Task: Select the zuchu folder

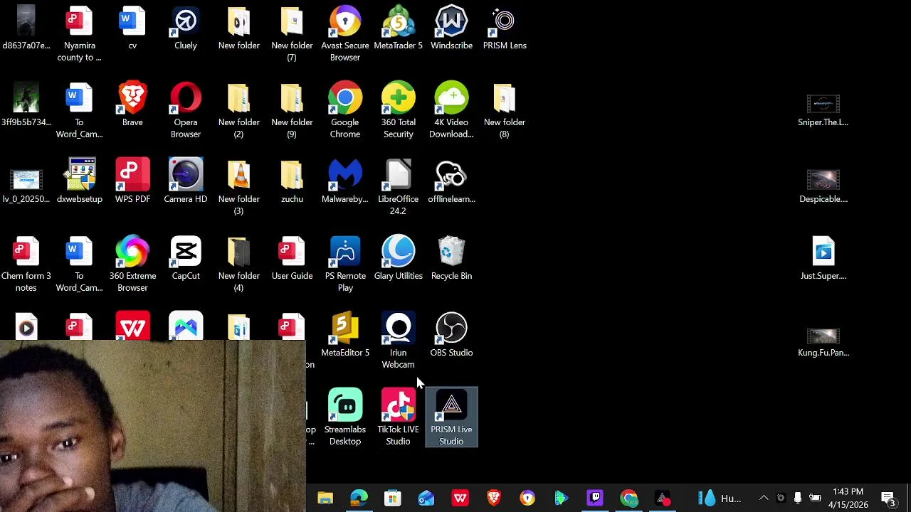Action: (x=292, y=182)
